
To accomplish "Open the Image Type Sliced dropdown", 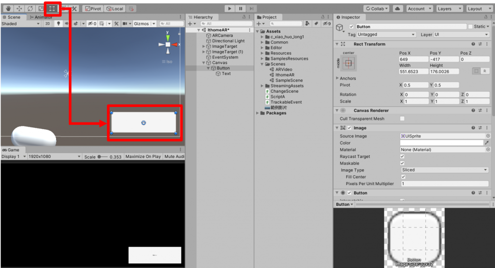I will coord(445,170).
